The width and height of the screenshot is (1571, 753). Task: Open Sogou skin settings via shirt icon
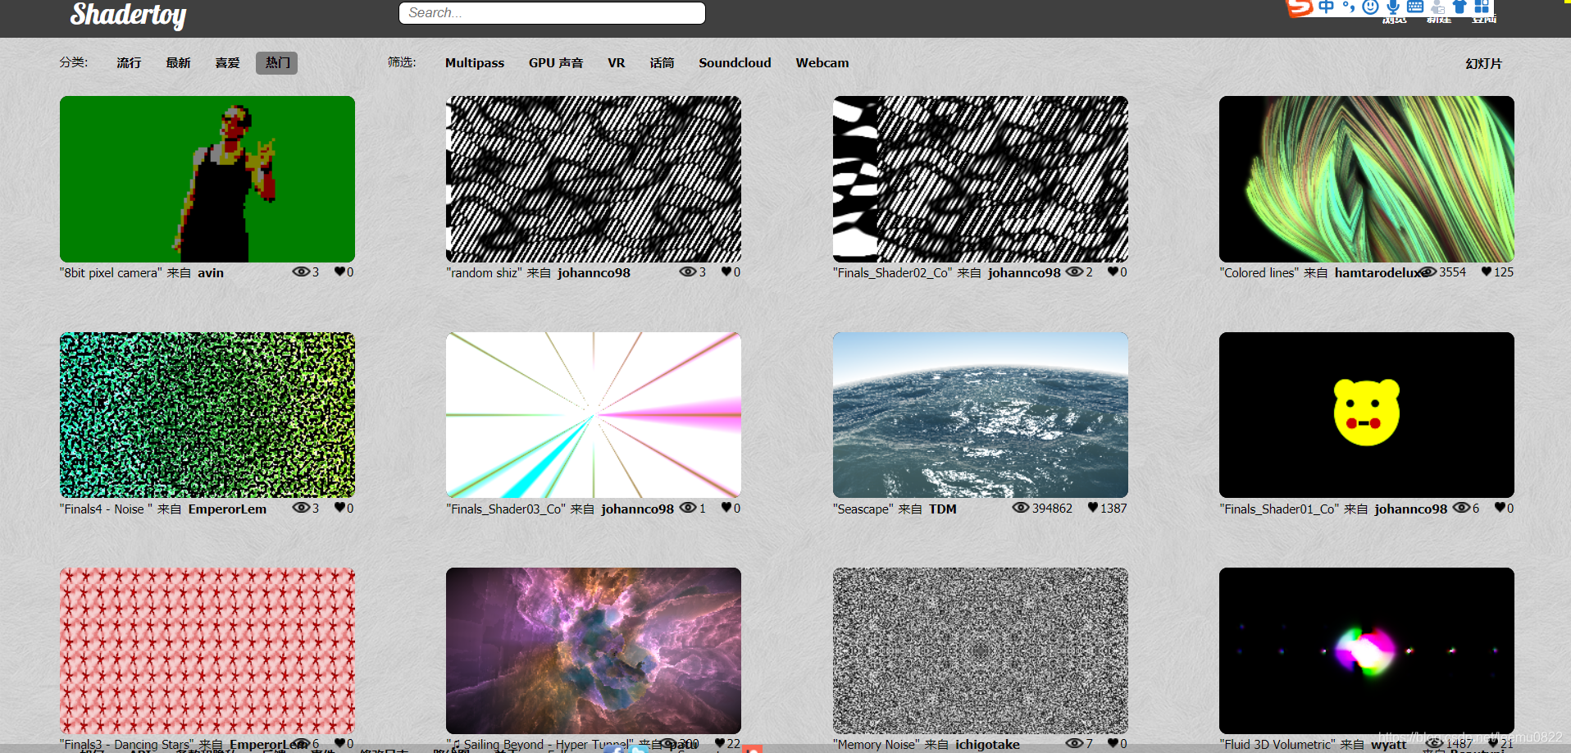(x=1460, y=7)
